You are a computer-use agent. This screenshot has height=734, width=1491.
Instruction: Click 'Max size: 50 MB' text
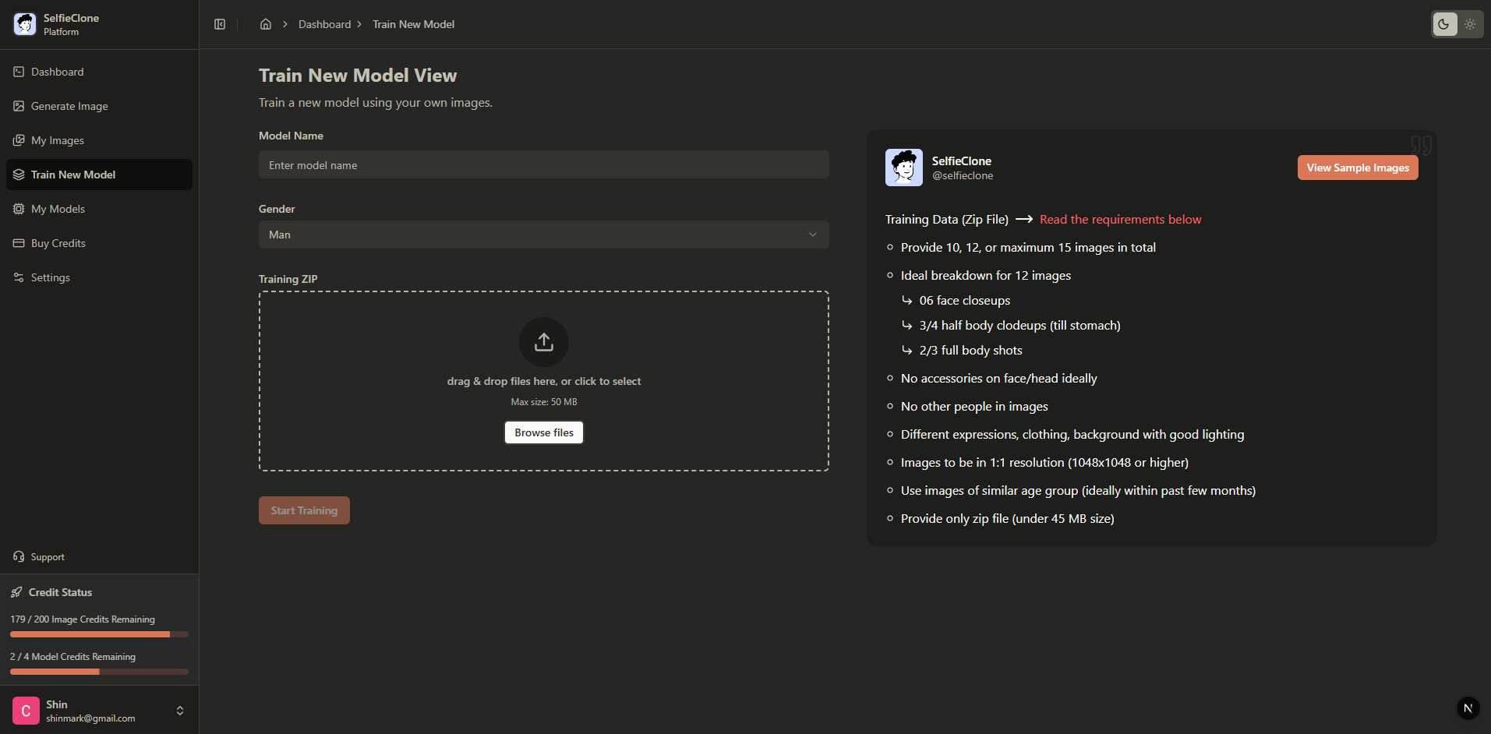tap(544, 402)
